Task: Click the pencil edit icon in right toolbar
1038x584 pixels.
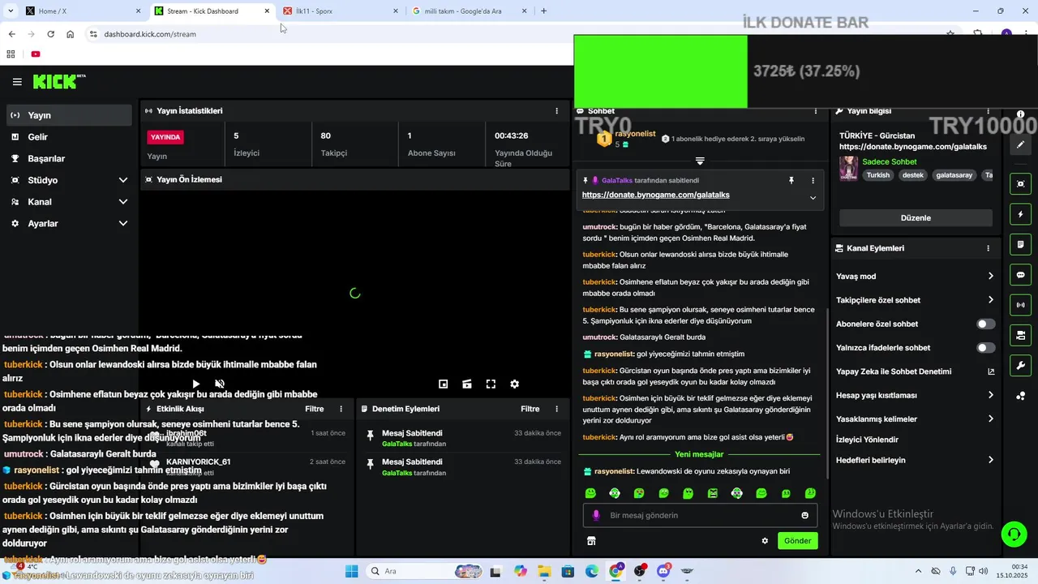Action: (x=1020, y=144)
